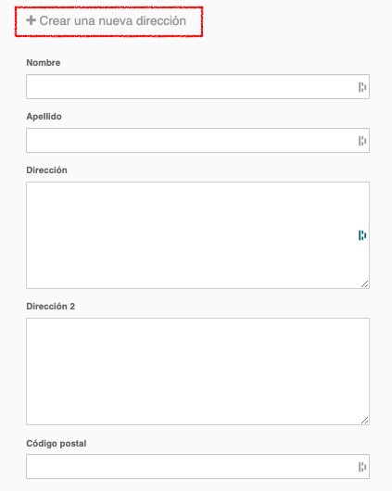Click the autofill icon in Apellido field
Viewport: 392px width, 491px height.
point(362,141)
